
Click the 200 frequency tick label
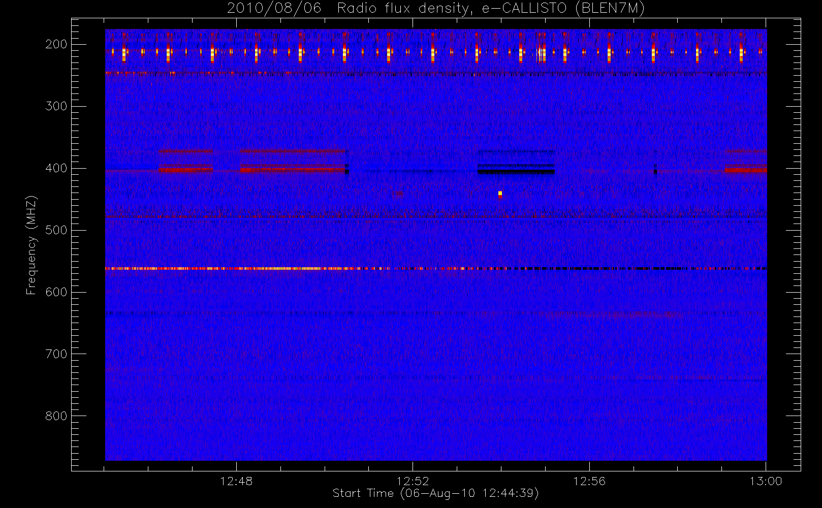coord(56,44)
